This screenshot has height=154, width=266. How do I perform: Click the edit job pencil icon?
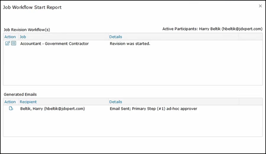pos(8,44)
